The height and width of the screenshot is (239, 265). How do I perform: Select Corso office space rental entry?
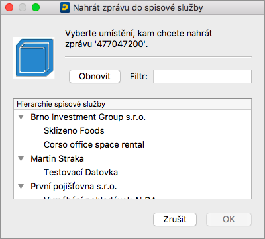coord(94,144)
